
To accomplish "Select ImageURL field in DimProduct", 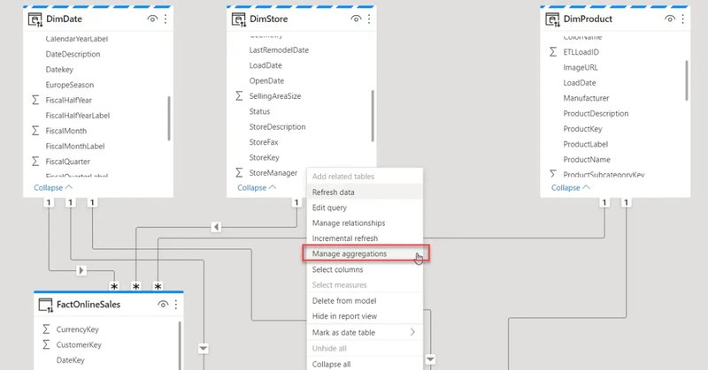I will click(581, 67).
